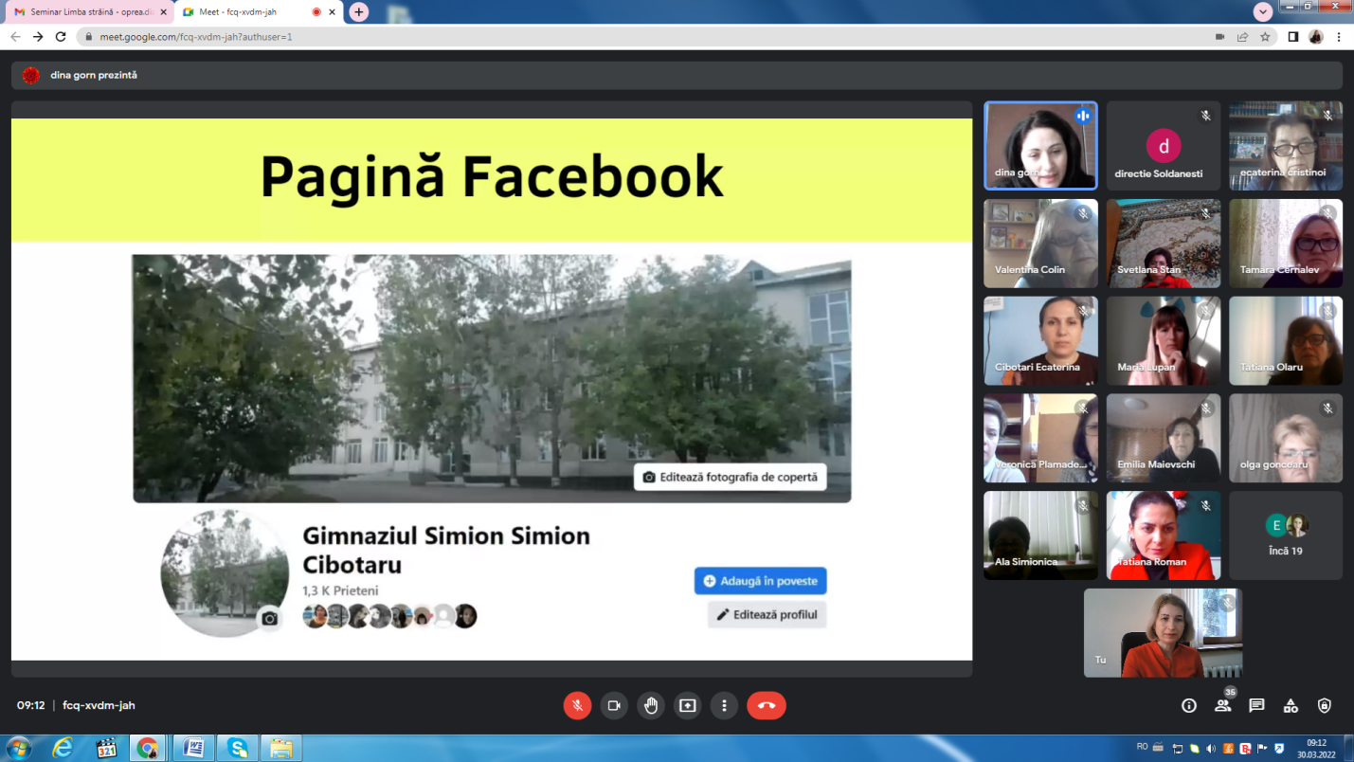This screenshot has height=762, width=1354.
Task: Open a new browser tab
Action: click(x=358, y=12)
